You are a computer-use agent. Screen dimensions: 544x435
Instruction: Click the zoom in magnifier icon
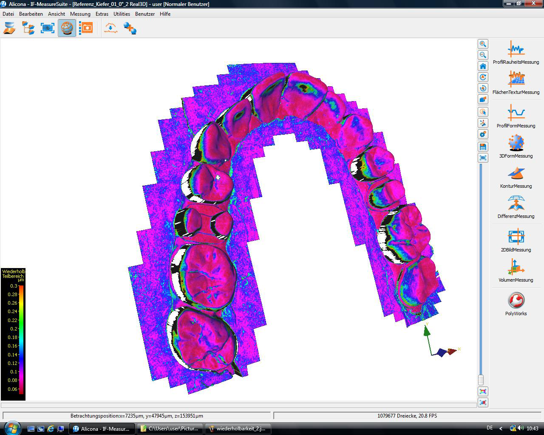tap(483, 44)
